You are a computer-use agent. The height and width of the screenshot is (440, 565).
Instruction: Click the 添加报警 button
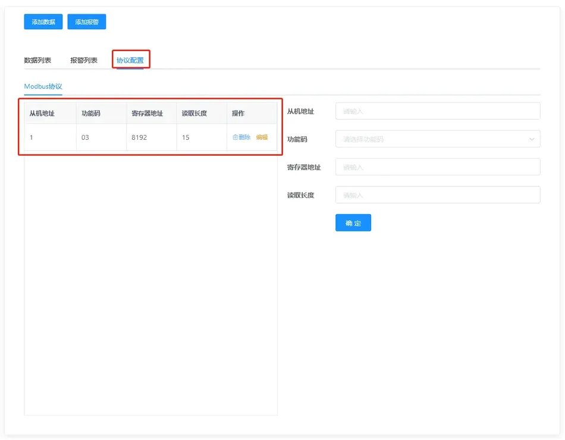87,22
